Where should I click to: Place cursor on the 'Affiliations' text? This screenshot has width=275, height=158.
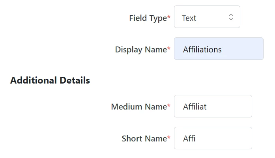coord(202,50)
